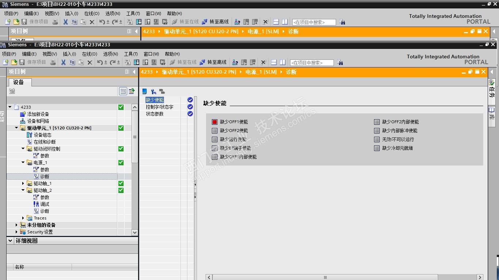
Task: Click the table view icon in the project tree toolbar
Action: [123, 91]
